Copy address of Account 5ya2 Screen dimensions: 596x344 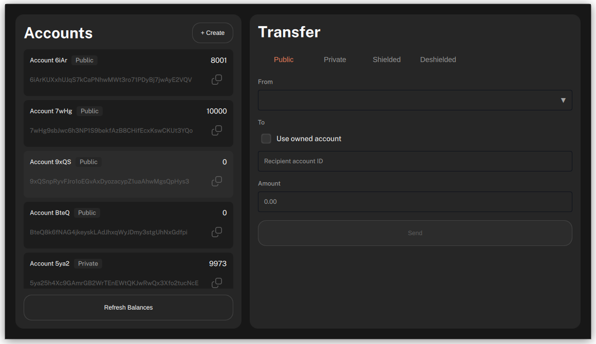[217, 283]
